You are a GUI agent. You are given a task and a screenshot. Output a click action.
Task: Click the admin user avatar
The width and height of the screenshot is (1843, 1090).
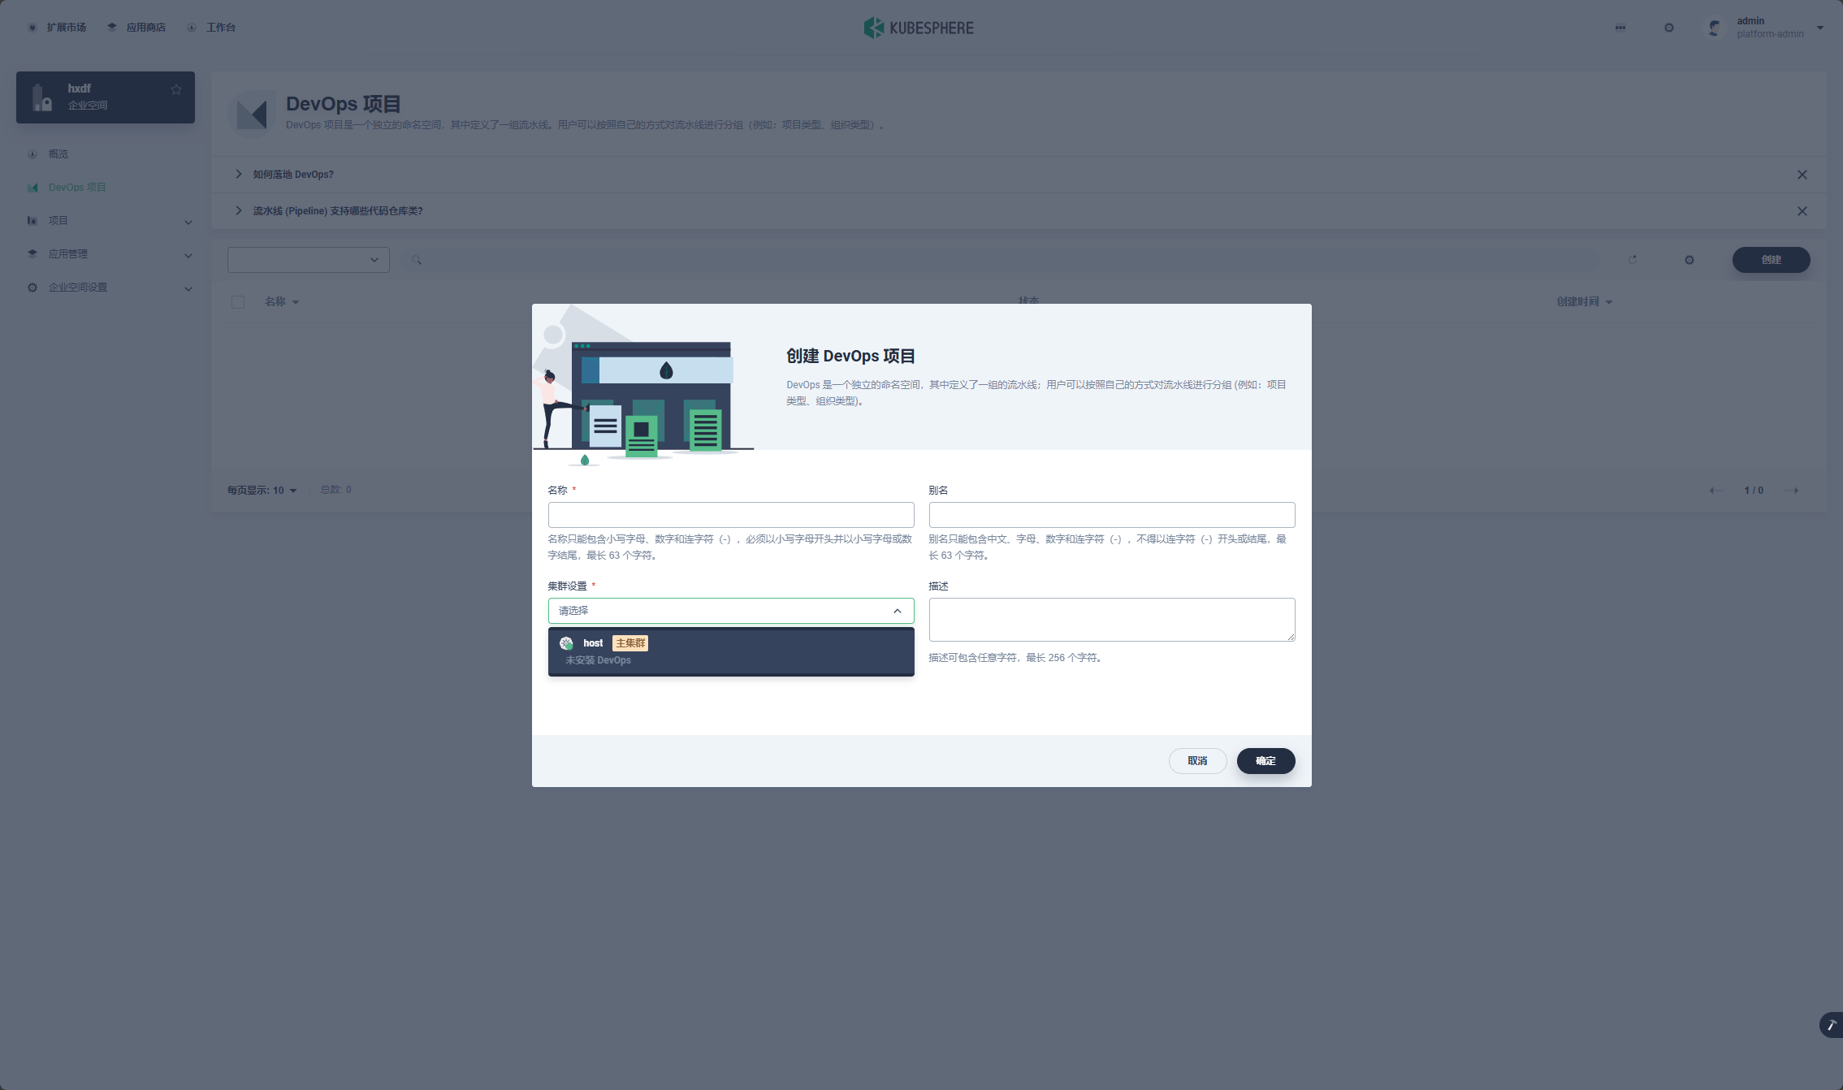click(1715, 28)
